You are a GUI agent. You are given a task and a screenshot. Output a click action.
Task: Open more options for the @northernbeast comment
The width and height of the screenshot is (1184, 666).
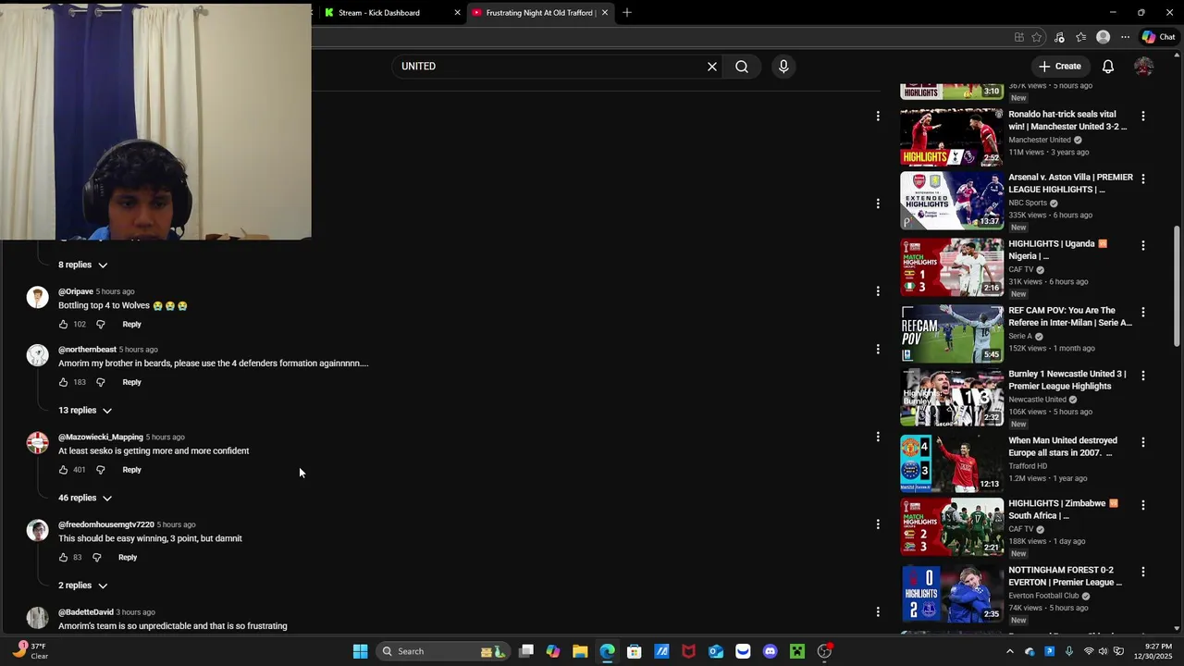878,350
